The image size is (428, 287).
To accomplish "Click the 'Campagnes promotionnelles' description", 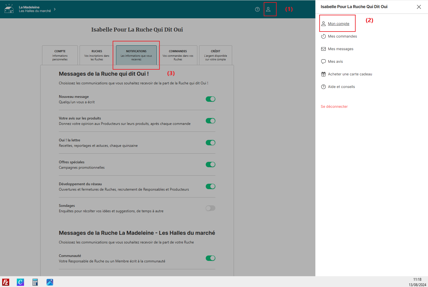I will pyautogui.click(x=82, y=168).
